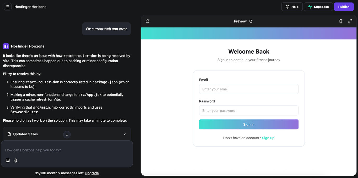The width and height of the screenshot is (358, 178).
Task: Expand the Updated 3 files section
Action: point(125,134)
